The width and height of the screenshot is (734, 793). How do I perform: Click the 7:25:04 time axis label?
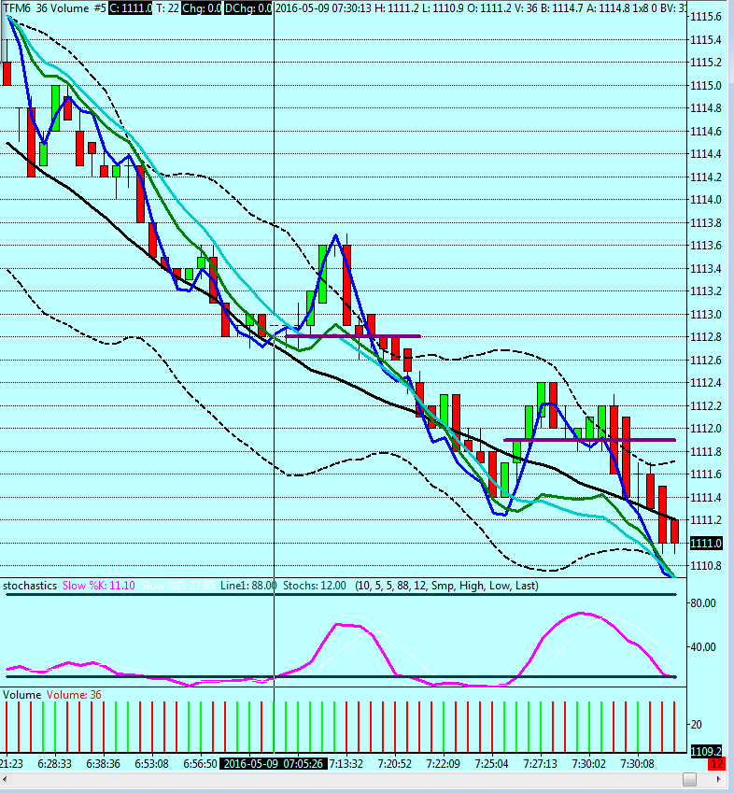492,764
